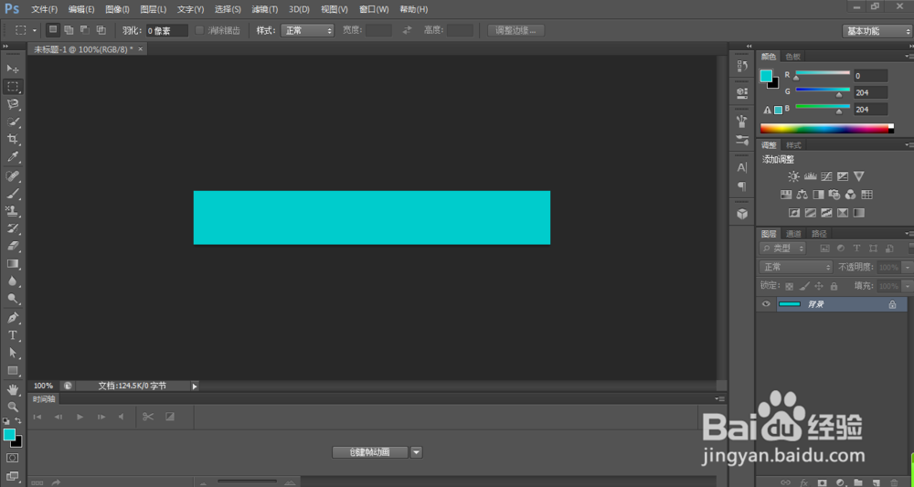Image resolution: width=914 pixels, height=487 pixels.
Task: Select the Path Selection tool
Action: point(13,353)
